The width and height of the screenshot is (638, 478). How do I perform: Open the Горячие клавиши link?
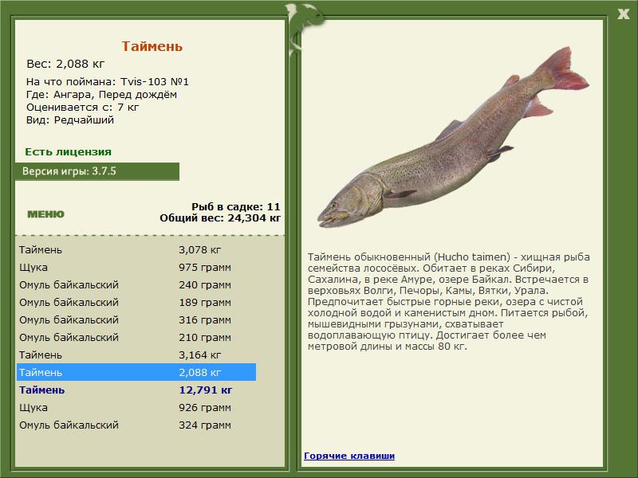pyautogui.click(x=349, y=456)
